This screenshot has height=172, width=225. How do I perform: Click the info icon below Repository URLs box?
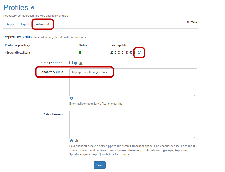(x=71, y=98)
